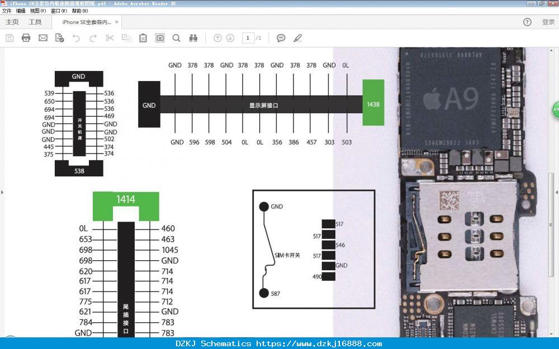Open the 编辑 menu
559x349 pixels.
click(21, 11)
